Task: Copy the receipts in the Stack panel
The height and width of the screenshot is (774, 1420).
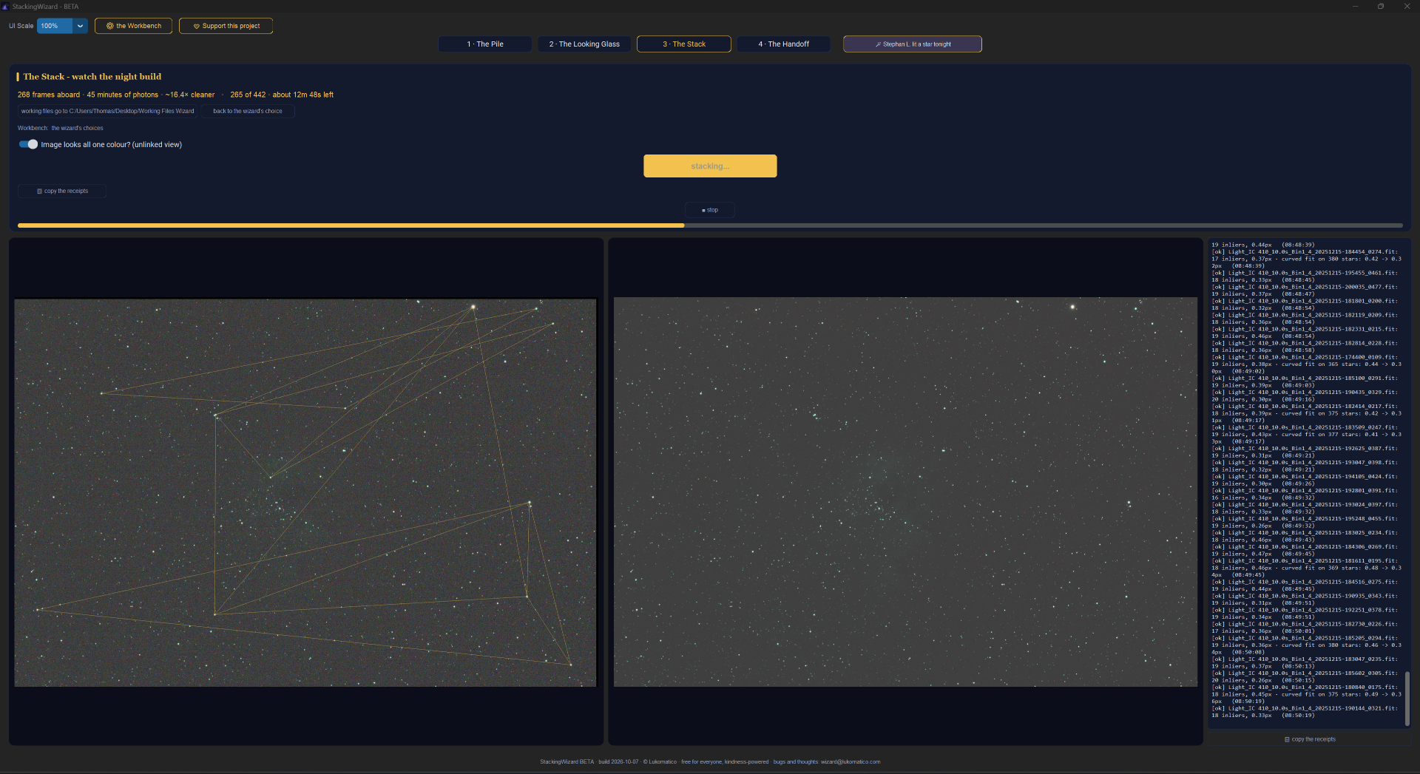Action: (62, 191)
